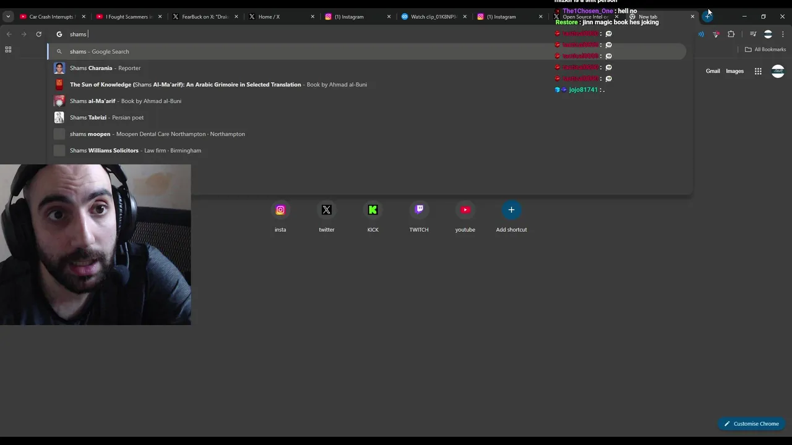This screenshot has height=445, width=792.
Task: Click the Shams Tabrizi thumbnail image
Action: (x=59, y=117)
